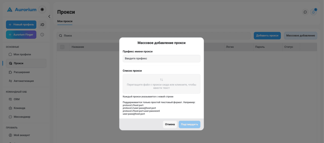This screenshot has width=324, height=143.
Task: Open Мои профили in the sidebar
Action: [x=26, y=55]
